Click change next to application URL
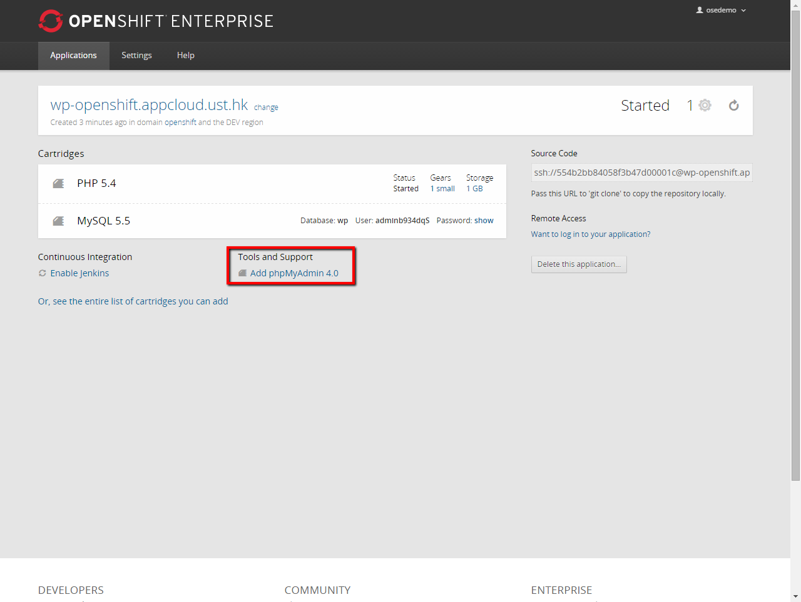The height and width of the screenshot is (602, 801). (266, 108)
